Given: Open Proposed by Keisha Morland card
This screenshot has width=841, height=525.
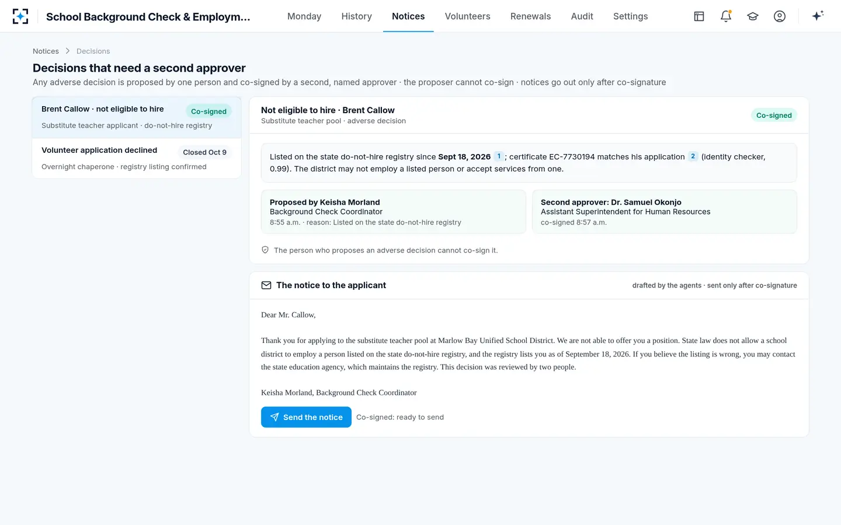Looking at the screenshot, I should [394, 212].
